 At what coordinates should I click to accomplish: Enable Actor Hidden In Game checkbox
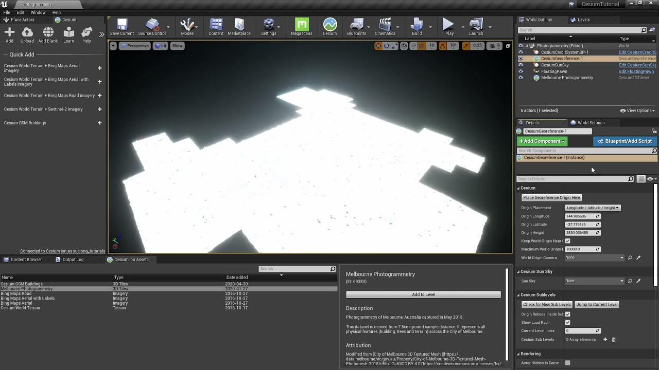tap(567, 363)
